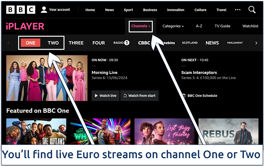Image resolution: width=264 pixels, height=166 pixels.
Task: Click the Watch live button
Action: [105, 96]
